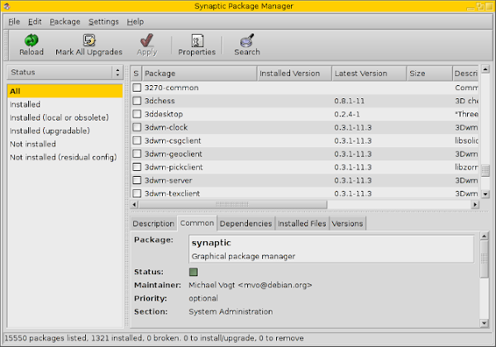The width and height of the screenshot is (496, 347).
Task: Mark the 3dwm-texclient package checkbox
Action: [x=136, y=193]
